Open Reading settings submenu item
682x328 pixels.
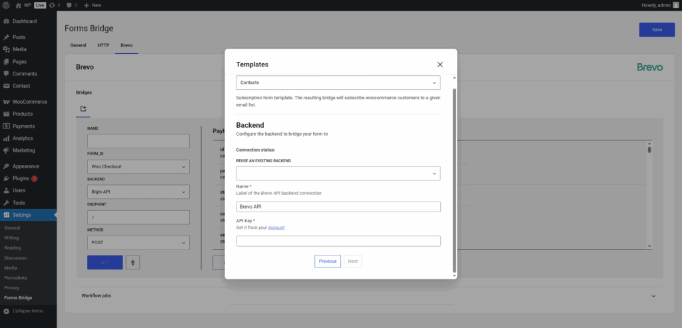(x=12, y=247)
